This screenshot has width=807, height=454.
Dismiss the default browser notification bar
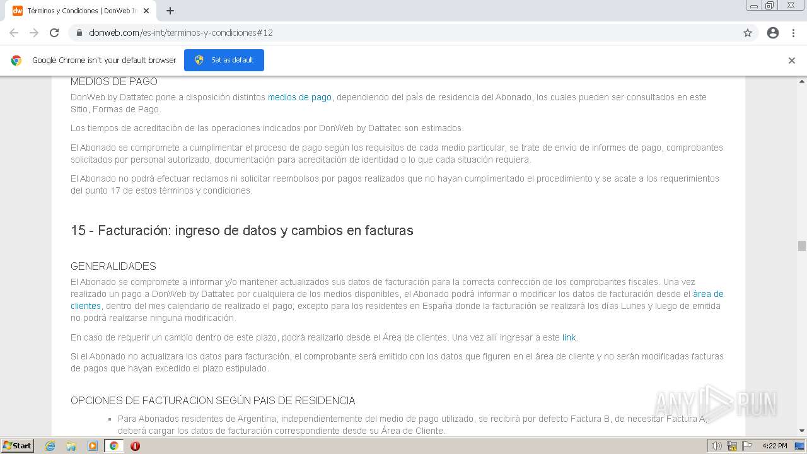pos(792,61)
